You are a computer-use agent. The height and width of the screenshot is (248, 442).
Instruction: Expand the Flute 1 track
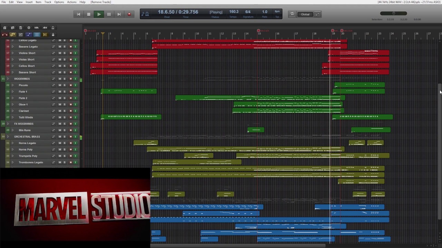coord(12,92)
